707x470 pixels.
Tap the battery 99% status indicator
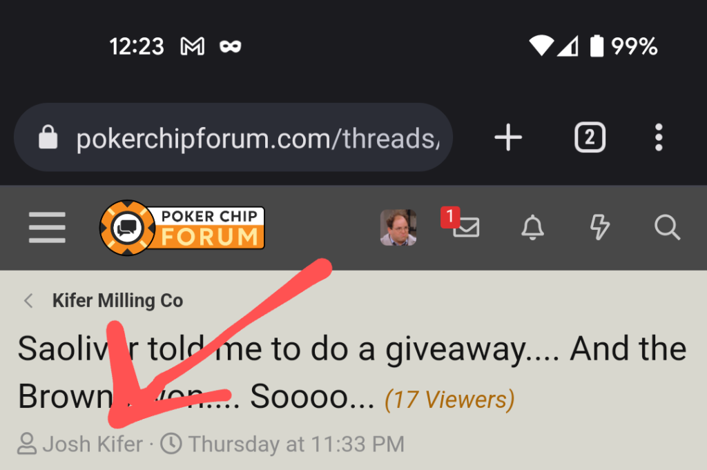tap(623, 46)
